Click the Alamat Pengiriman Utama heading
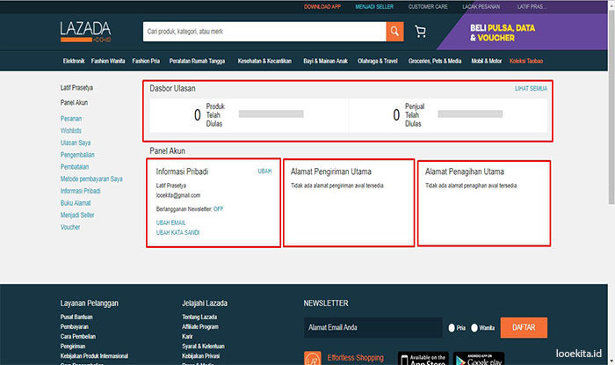Viewport: 615px width, 365px height. coord(330,172)
